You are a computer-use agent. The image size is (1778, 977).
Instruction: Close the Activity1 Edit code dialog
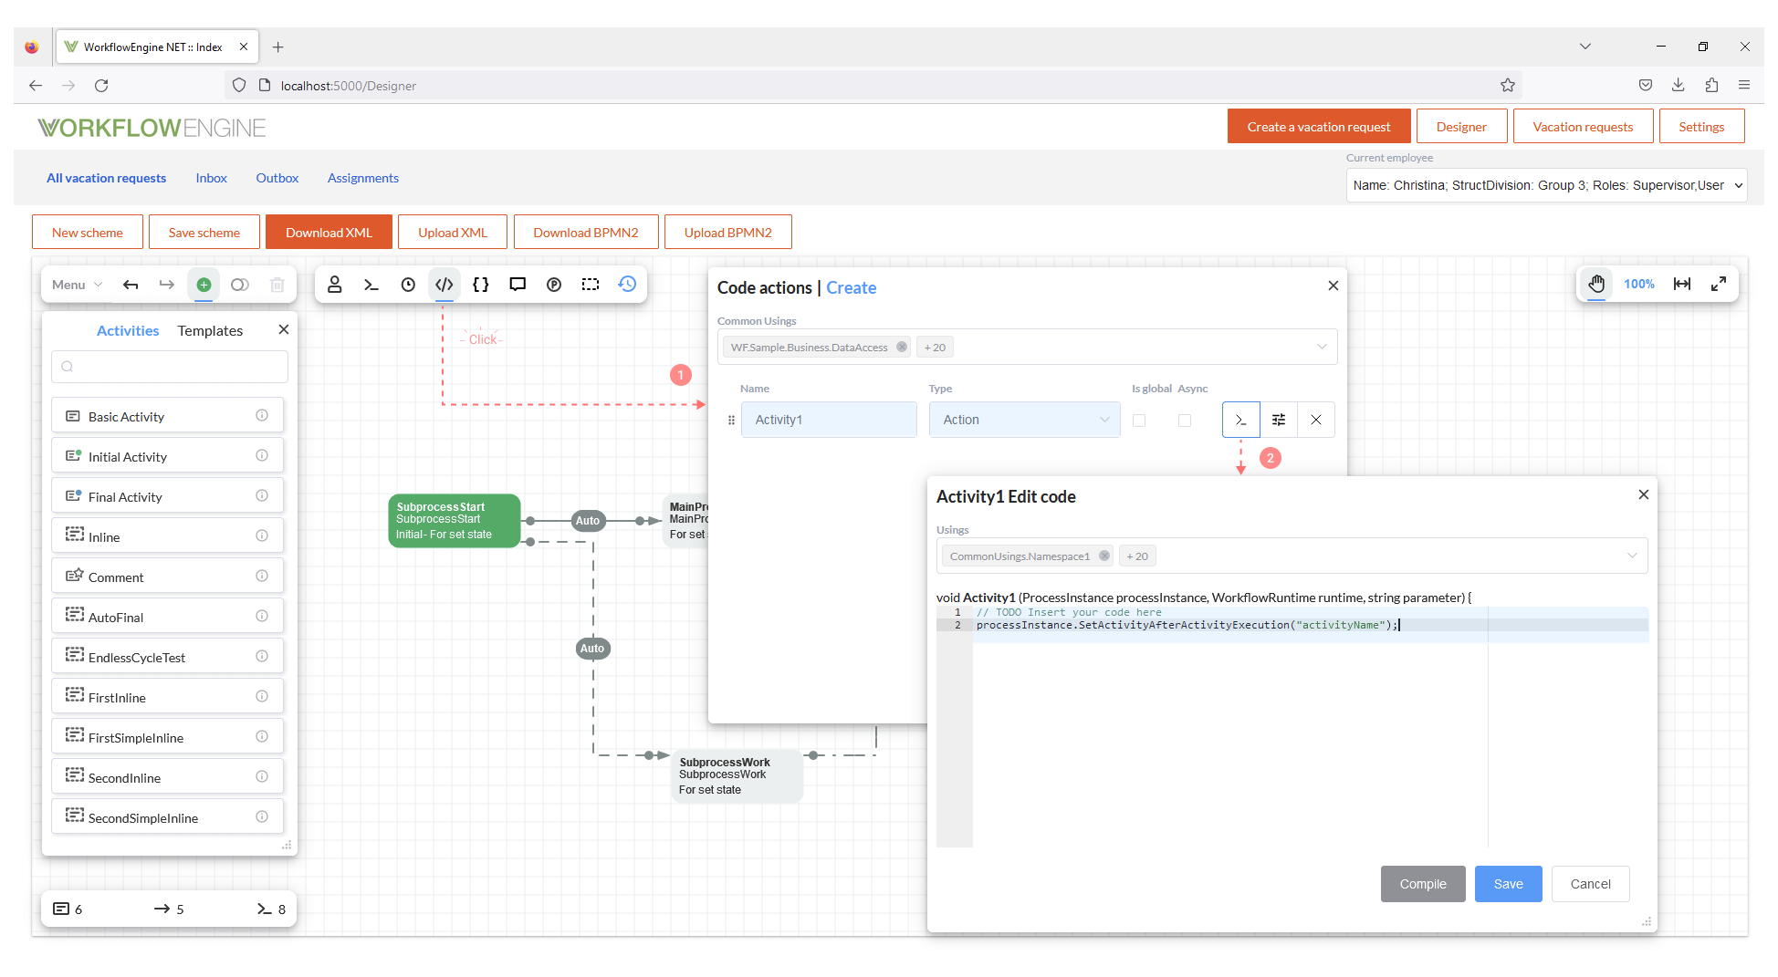pyautogui.click(x=1644, y=494)
